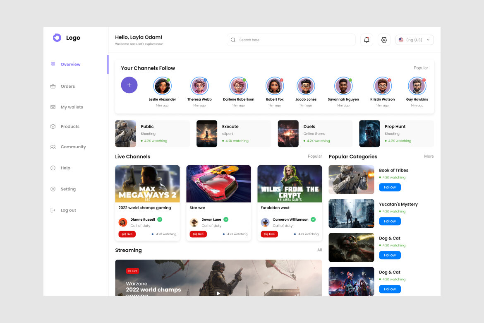This screenshot has width=484, height=323.
Task: Go to the Overview menu item
Action: coord(70,64)
